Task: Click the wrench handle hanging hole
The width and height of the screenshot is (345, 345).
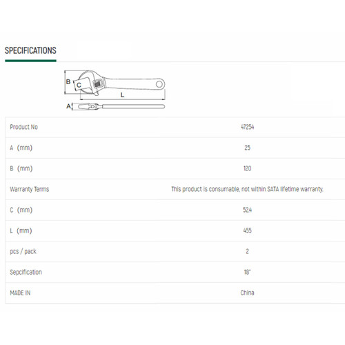Action: [159, 84]
